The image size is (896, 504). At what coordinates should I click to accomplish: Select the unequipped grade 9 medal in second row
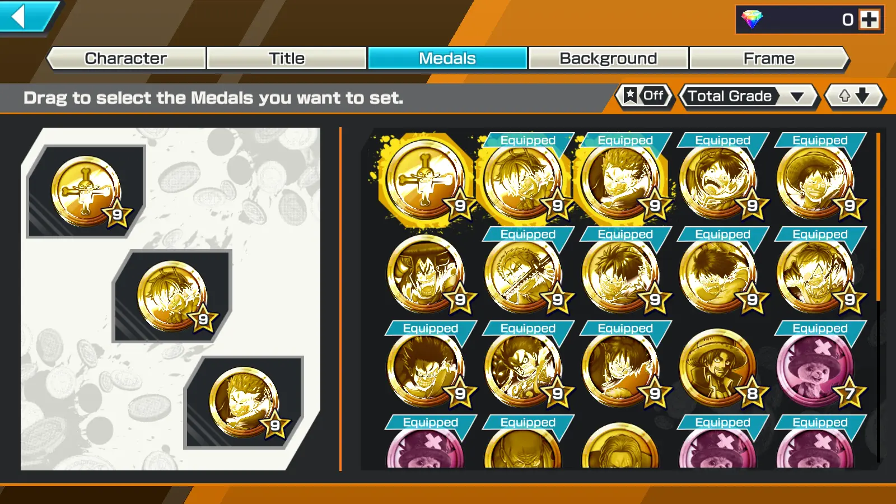click(x=427, y=274)
